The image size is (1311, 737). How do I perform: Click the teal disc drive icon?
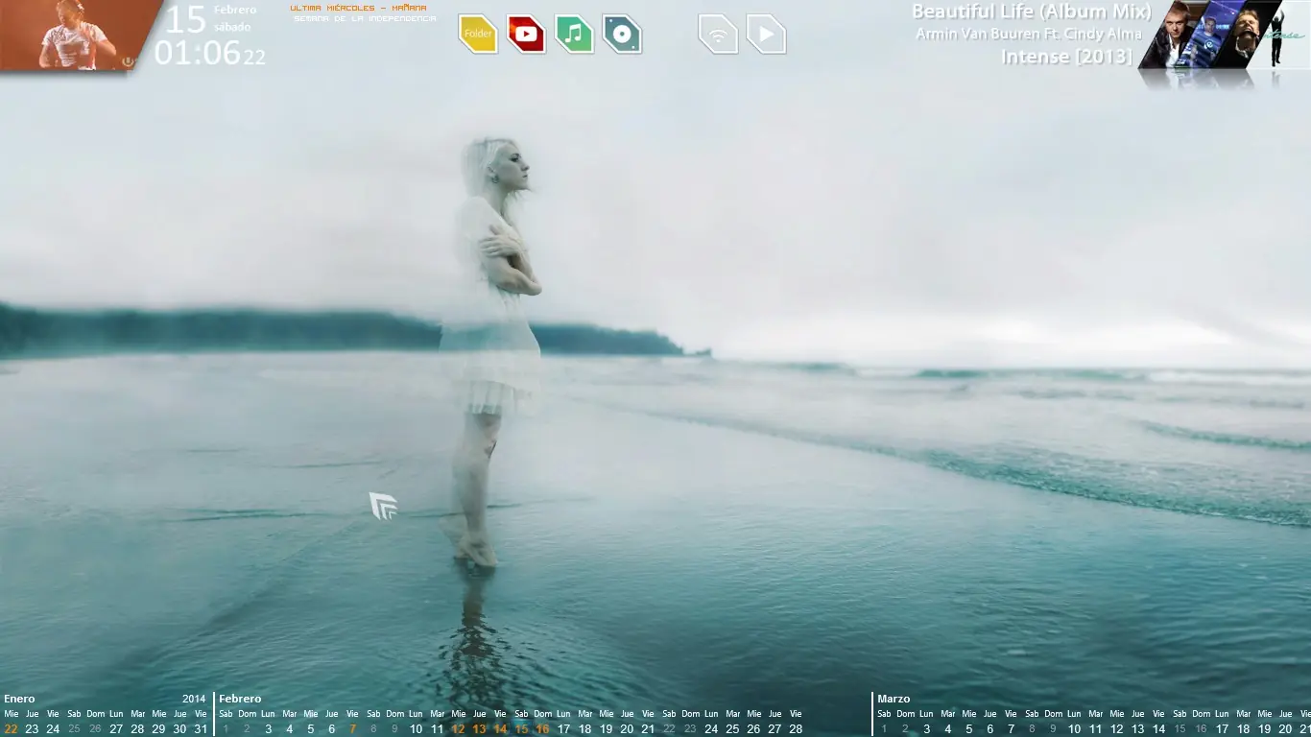(622, 35)
